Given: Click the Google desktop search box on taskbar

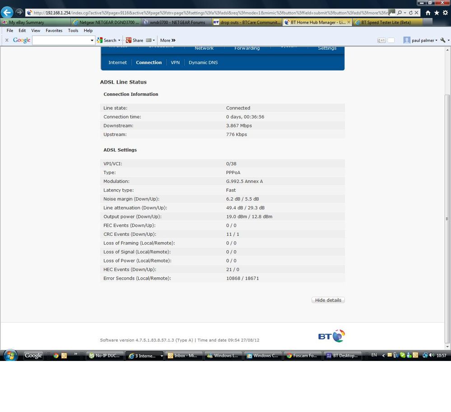Looking at the screenshot, I should pos(33,356).
